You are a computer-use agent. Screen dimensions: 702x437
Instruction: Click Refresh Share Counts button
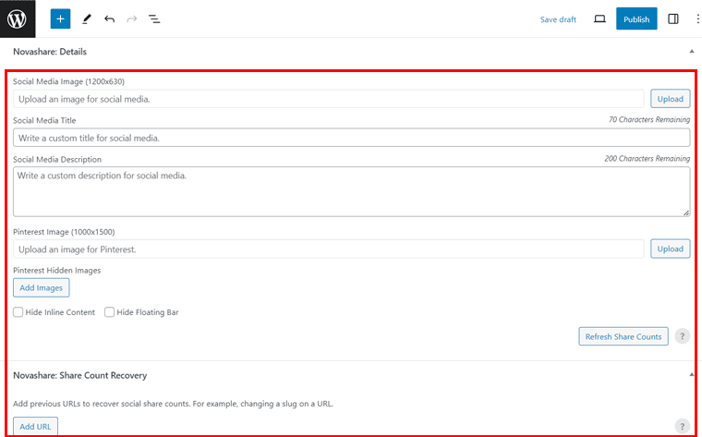pyautogui.click(x=623, y=336)
